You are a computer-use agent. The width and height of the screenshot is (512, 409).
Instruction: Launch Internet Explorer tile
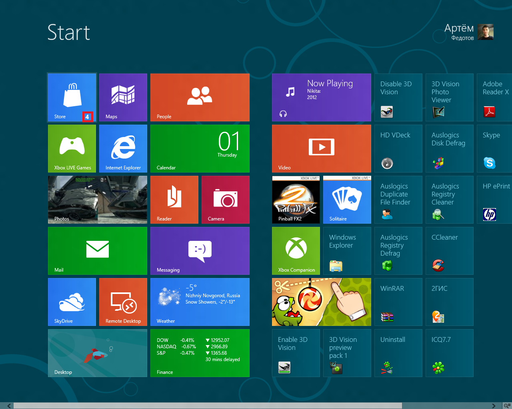pyautogui.click(x=123, y=149)
